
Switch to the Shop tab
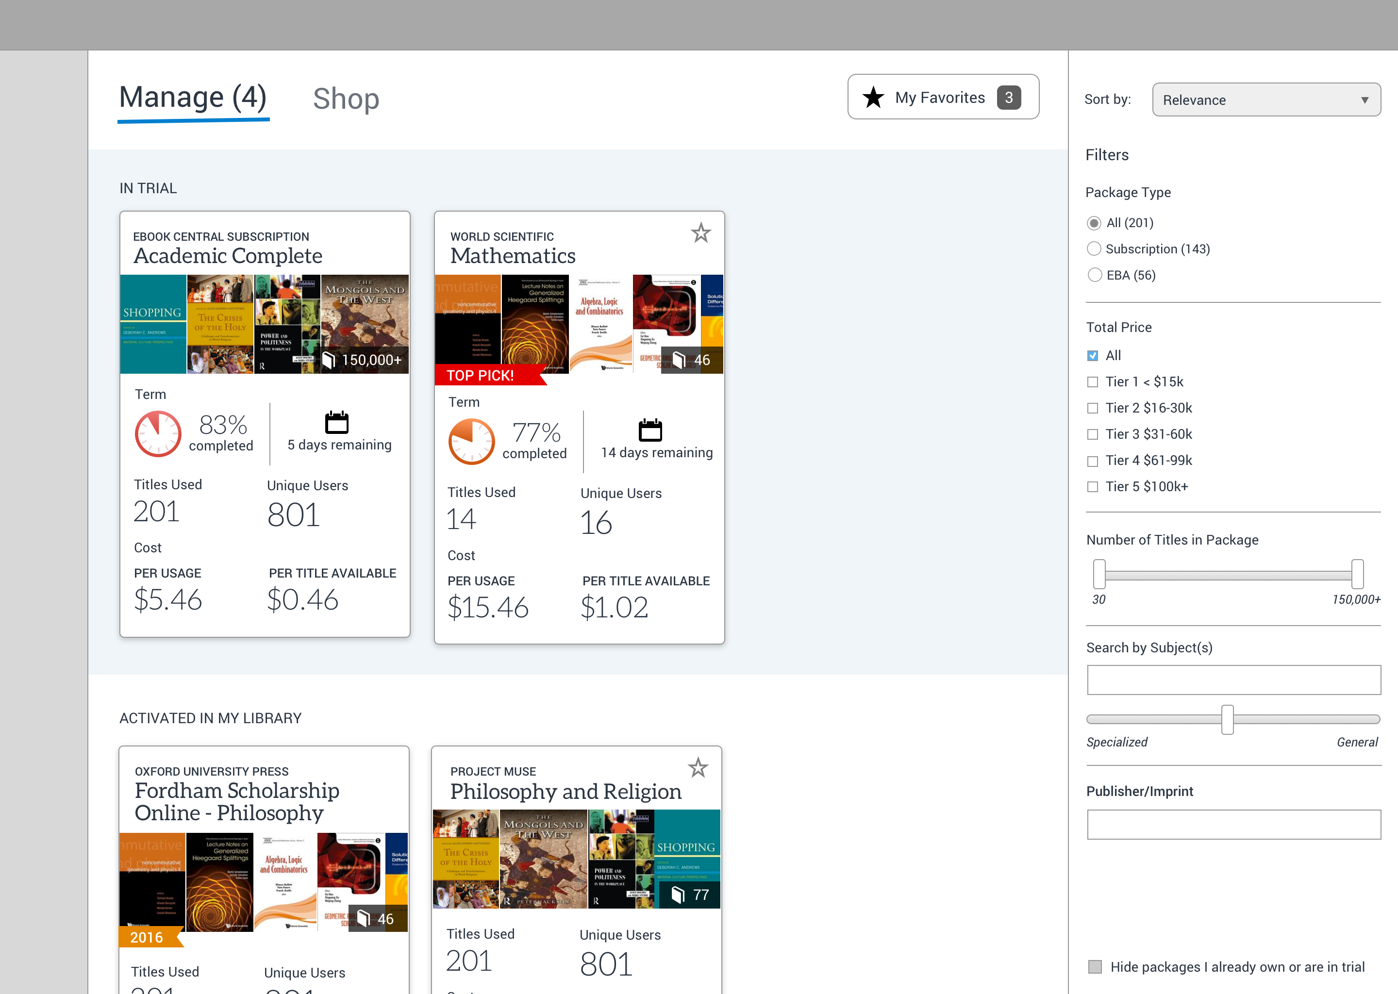pos(346,99)
